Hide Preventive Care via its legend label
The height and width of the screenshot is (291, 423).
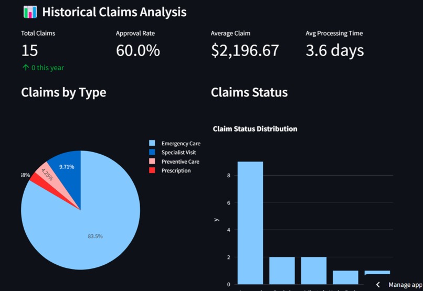tap(180, 161)
